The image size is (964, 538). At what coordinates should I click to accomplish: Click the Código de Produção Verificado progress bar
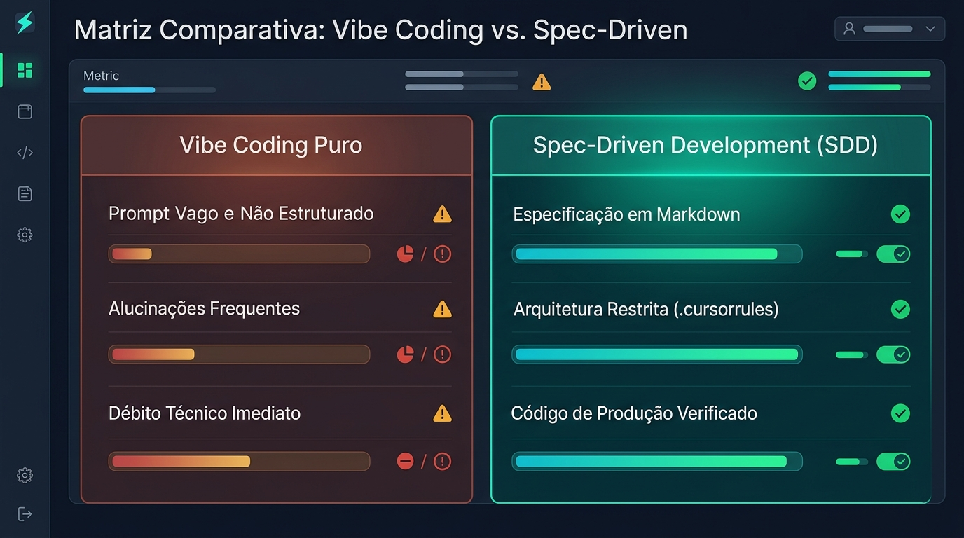pos(657,461)
